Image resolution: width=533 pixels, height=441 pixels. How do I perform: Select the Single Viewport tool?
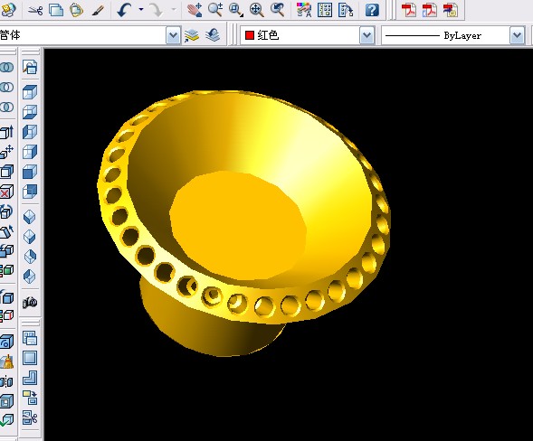(30, 358)
